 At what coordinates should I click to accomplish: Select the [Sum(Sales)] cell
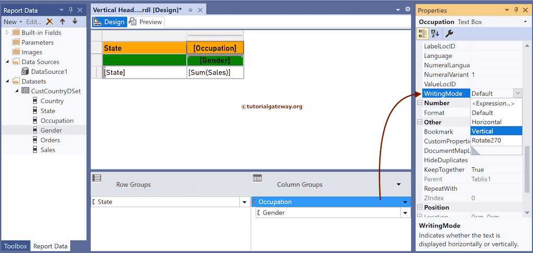click(215, 73)
